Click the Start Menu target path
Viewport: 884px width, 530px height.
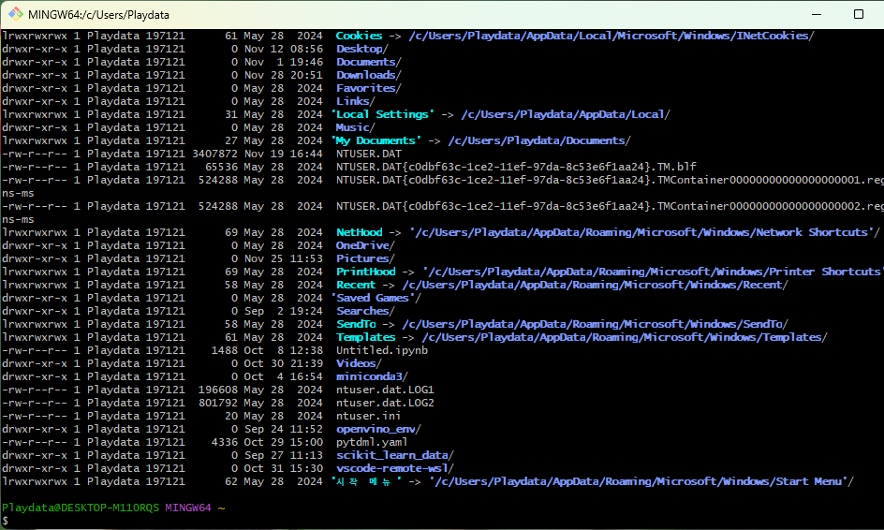click(x=641, y=481)
